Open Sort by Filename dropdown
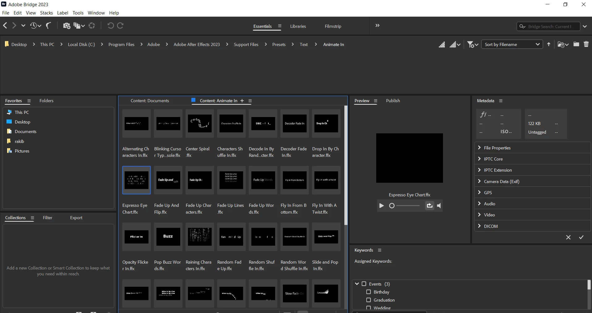Image resolution: width=592 pixels, height=313 pixels. (512, 44)
